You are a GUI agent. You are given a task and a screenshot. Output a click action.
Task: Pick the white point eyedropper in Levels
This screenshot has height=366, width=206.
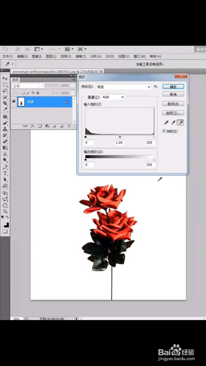coord(180,123)
